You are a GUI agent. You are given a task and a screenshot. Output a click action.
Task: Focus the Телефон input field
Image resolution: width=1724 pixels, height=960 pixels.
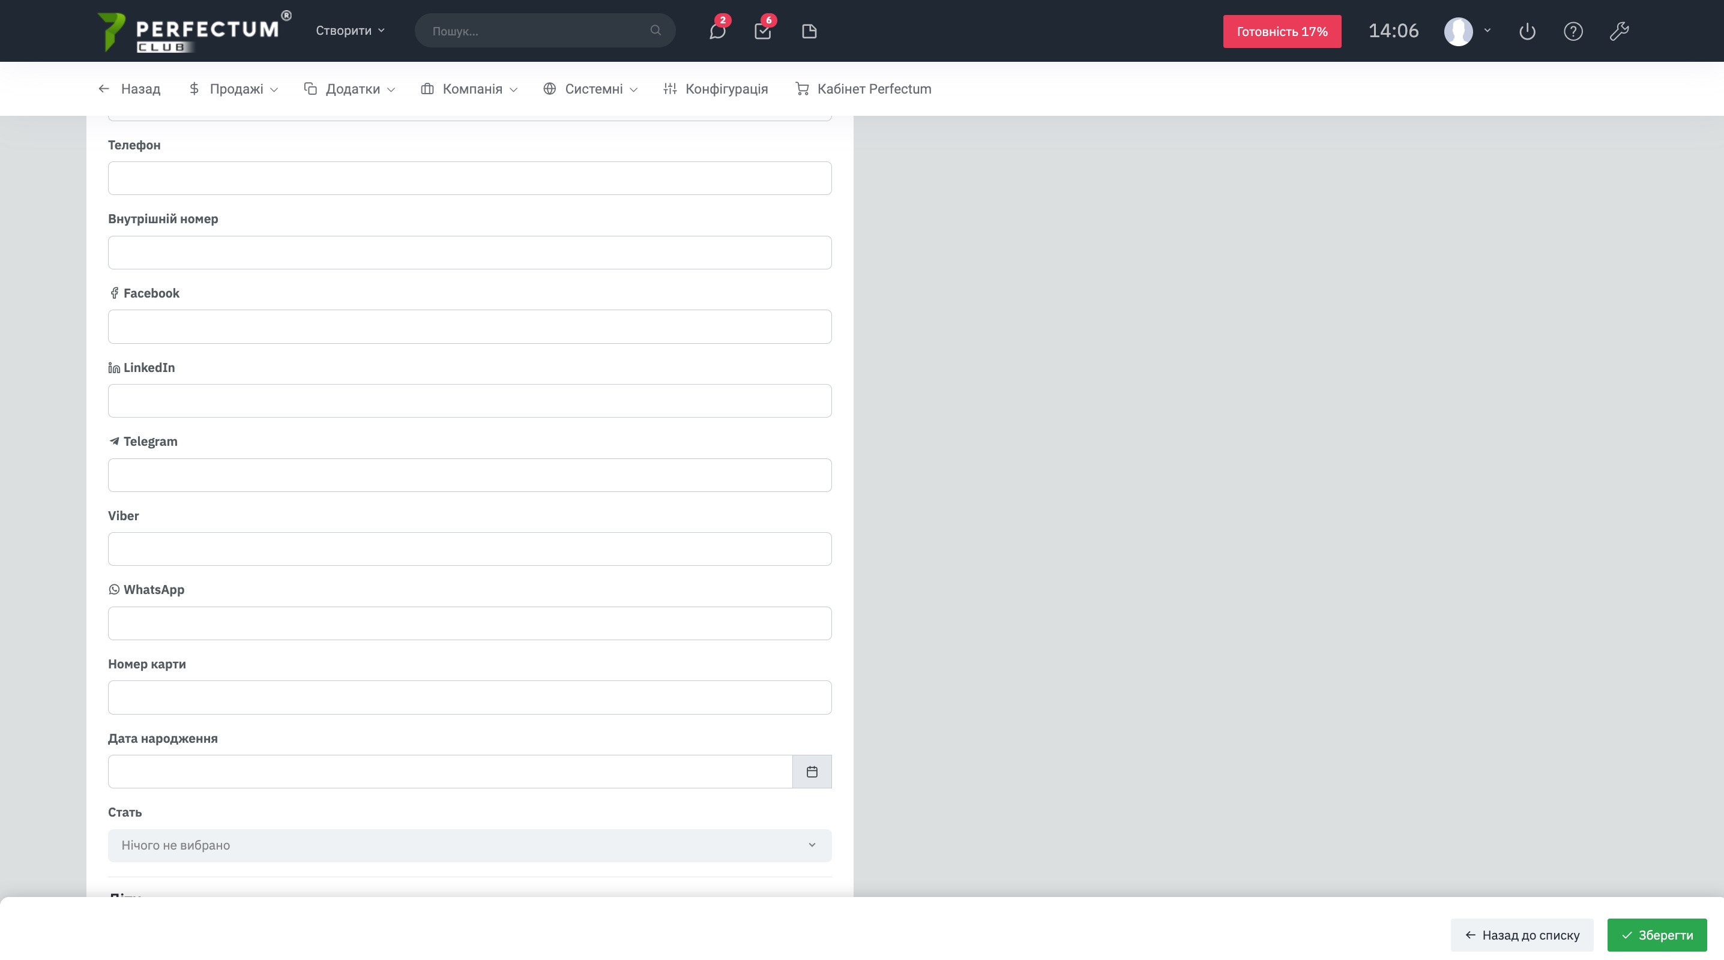click(x=469, y=178)
